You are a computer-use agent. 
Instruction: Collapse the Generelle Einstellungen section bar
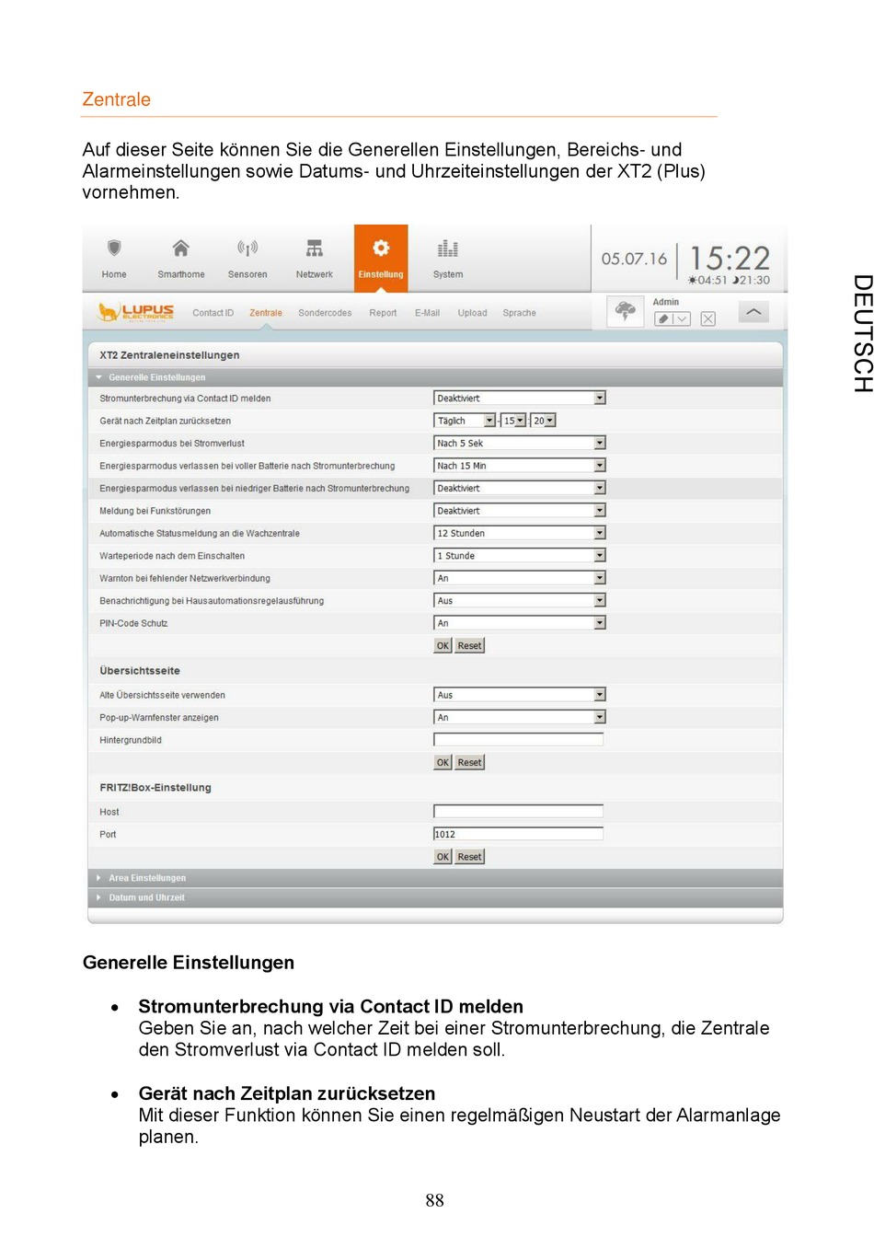(435, 377)
